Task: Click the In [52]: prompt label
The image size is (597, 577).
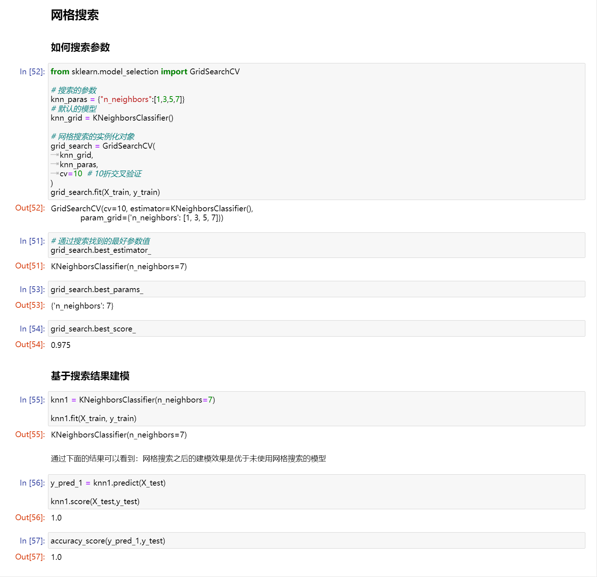Action: pyautogui.click(x=32, y=71)
